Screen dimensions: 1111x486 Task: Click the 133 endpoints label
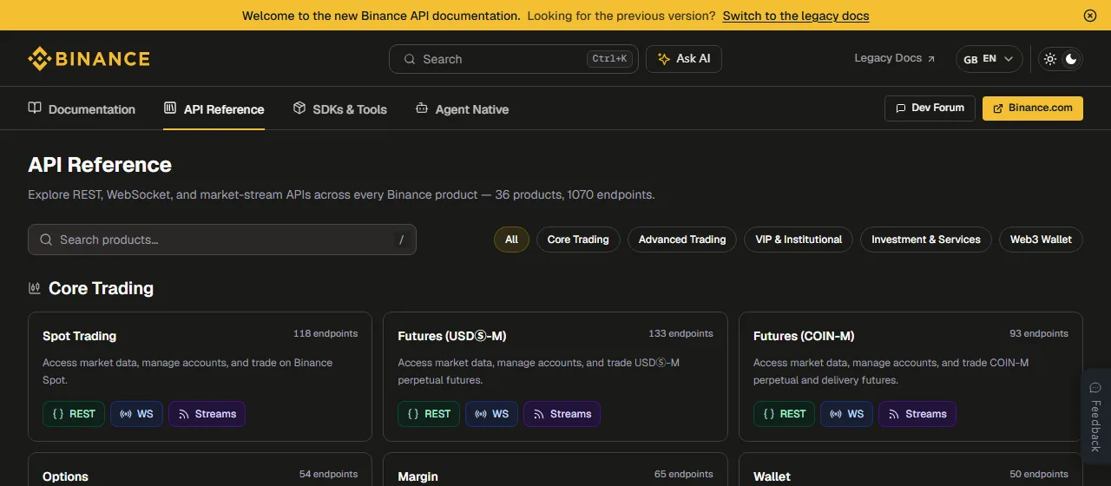pos(680,333)
